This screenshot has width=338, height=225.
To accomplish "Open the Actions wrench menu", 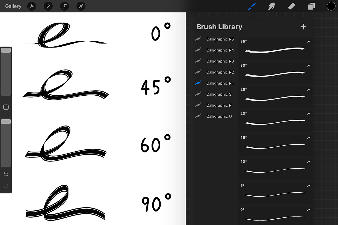I will [x=32, y=6].
